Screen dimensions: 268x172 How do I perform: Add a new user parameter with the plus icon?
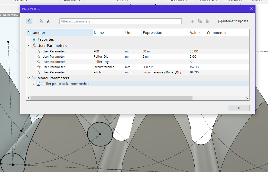[x=192, y=21]
